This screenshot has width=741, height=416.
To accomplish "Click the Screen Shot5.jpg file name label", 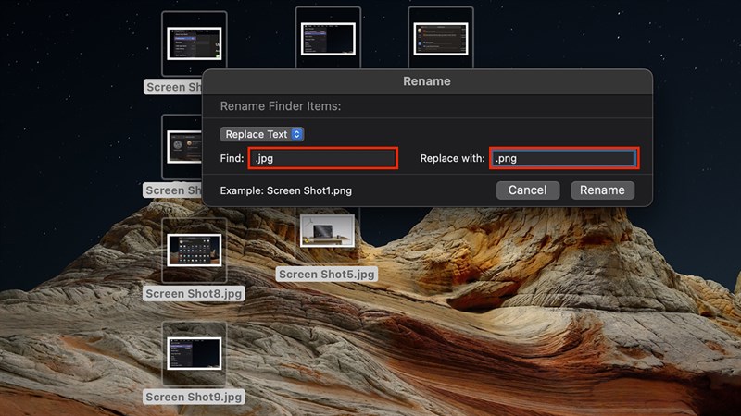I will pos(327,274).
